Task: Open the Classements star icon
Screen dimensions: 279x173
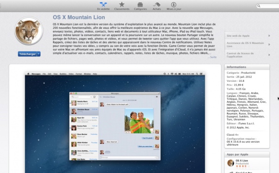Action: [x=122, y=5]
